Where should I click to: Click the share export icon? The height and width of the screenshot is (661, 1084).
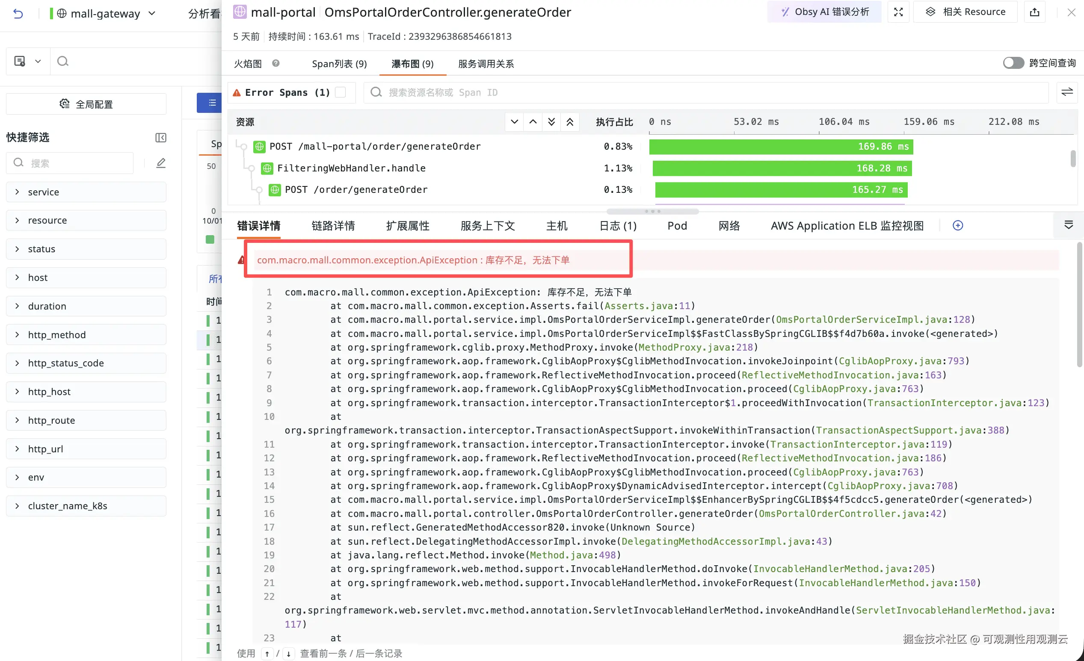click(1034, 12)
